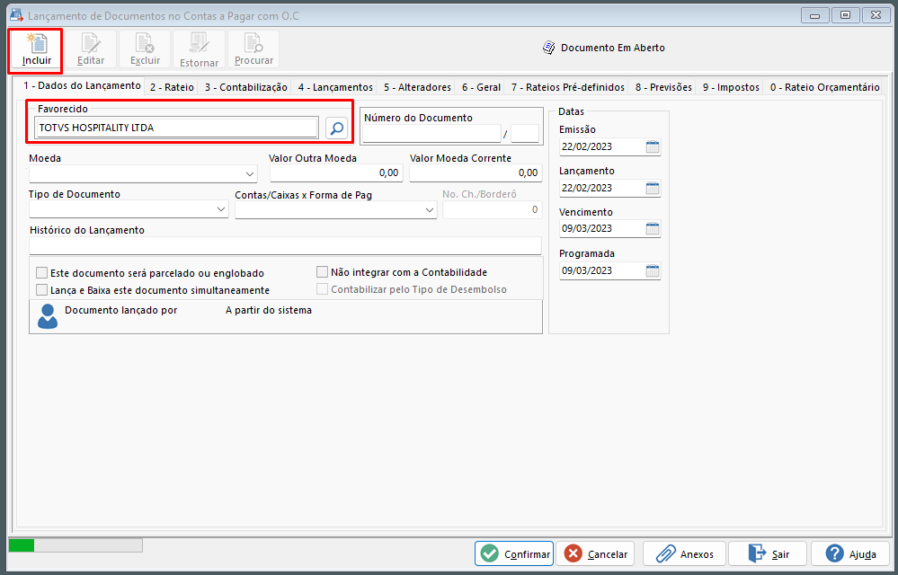Open the Vencimento calendar picker
The image size is (898, 575).
pyautogui.click(x=653, y=228)
